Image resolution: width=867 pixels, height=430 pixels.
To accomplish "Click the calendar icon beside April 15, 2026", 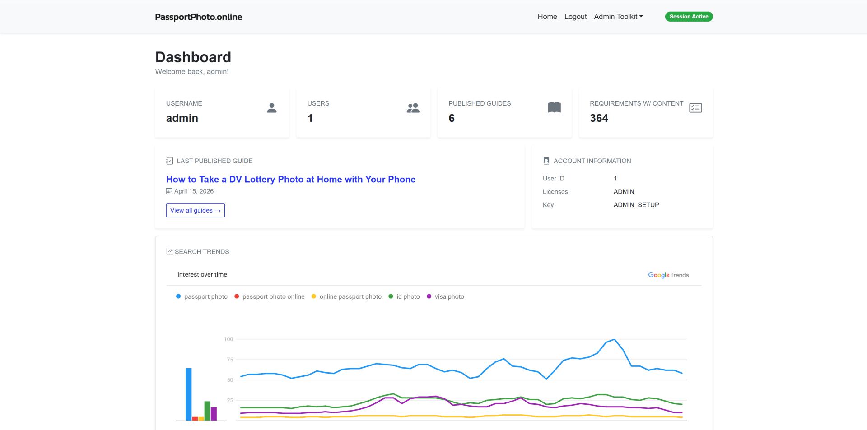I will tap(169, 191).
